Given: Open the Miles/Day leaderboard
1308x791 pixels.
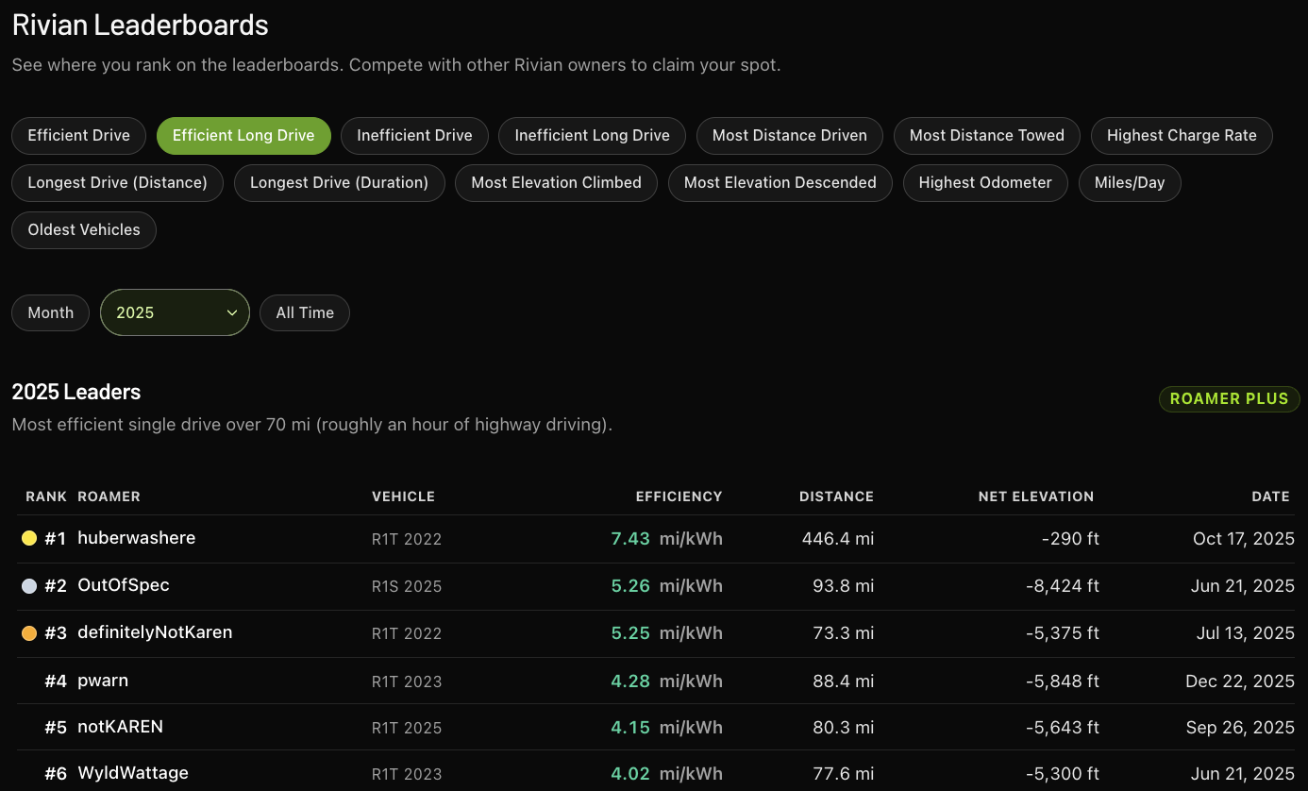Looking at the screenshot, I should pos(1130,182).
